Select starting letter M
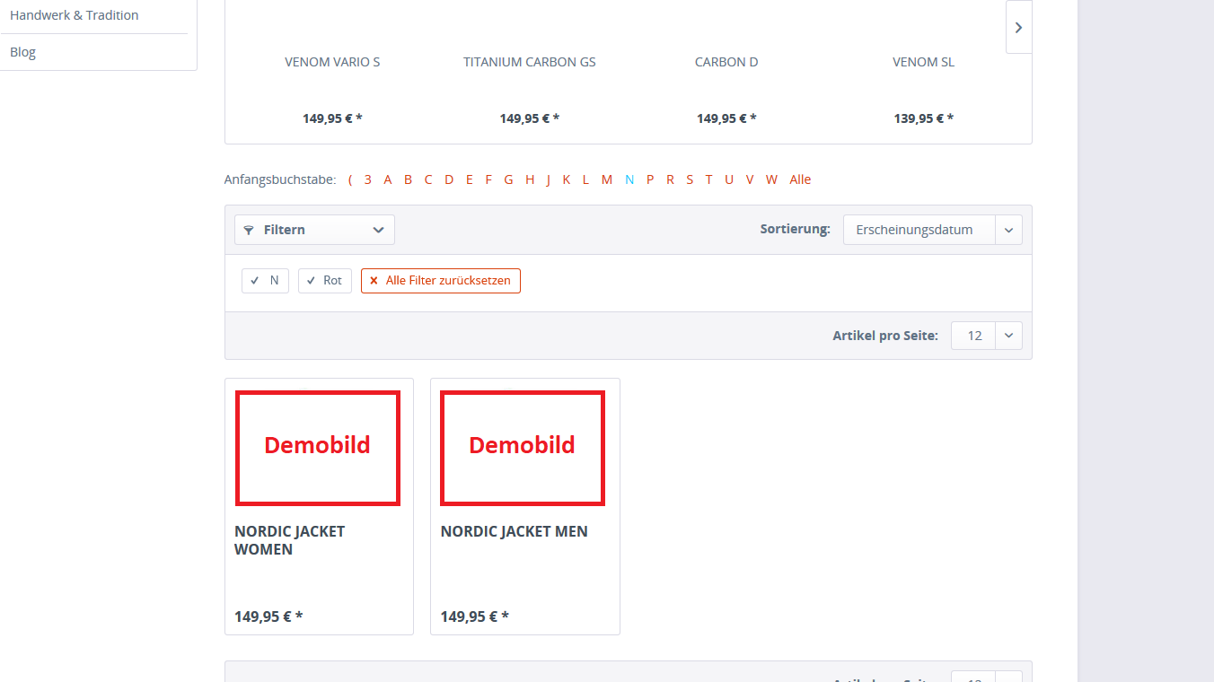1214x682 pixels. pos(607,179)
